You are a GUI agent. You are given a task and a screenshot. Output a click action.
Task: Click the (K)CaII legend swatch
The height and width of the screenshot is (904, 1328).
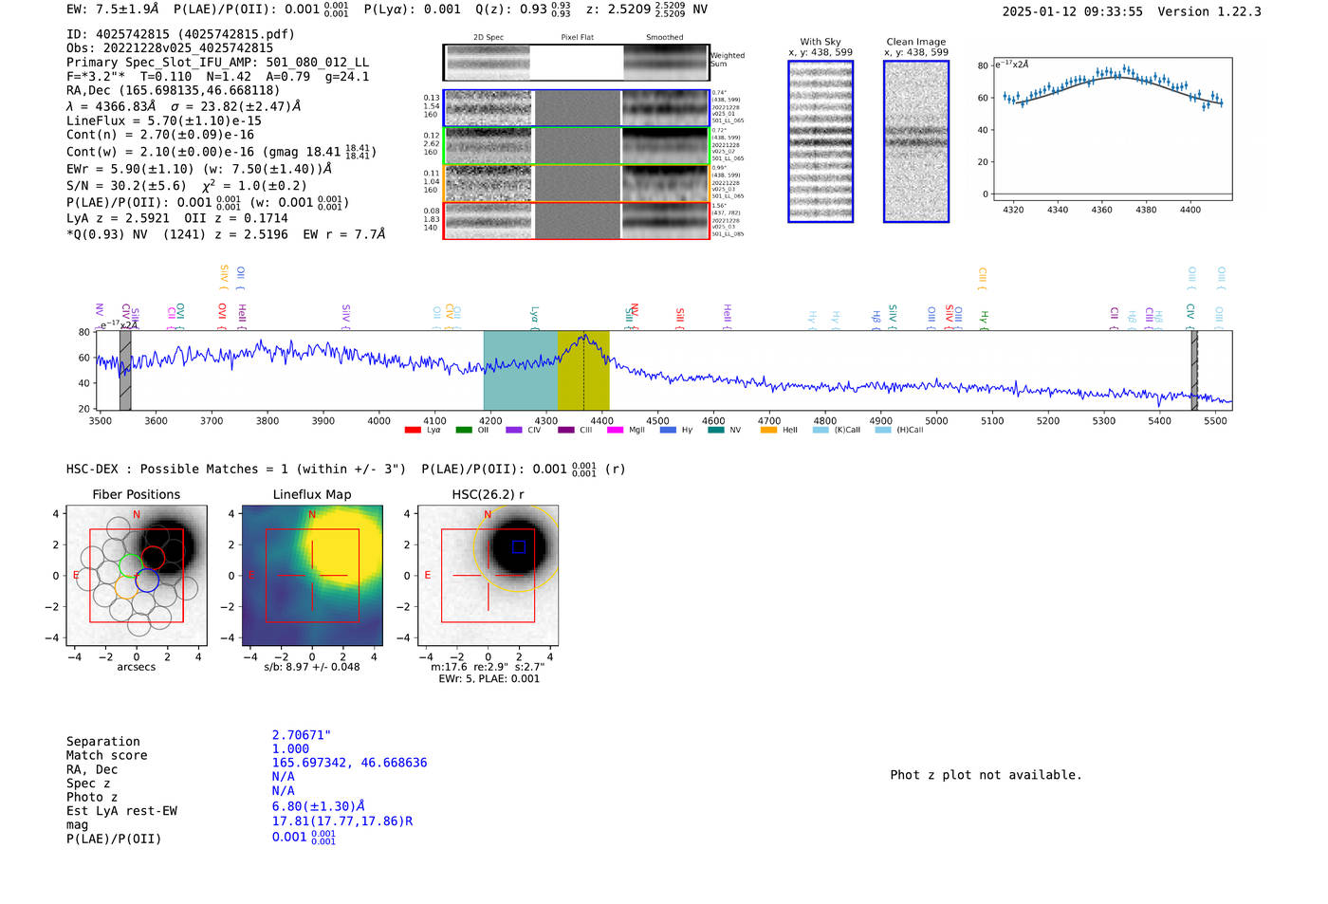point(821,430)
